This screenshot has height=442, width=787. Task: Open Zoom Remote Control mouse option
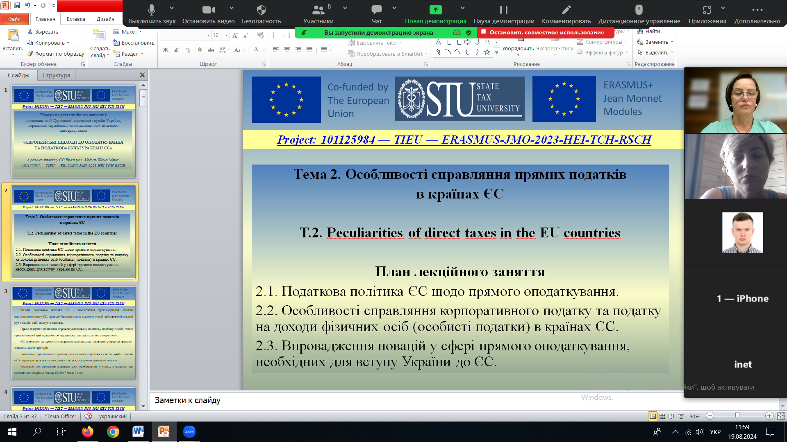click(639, 14)
